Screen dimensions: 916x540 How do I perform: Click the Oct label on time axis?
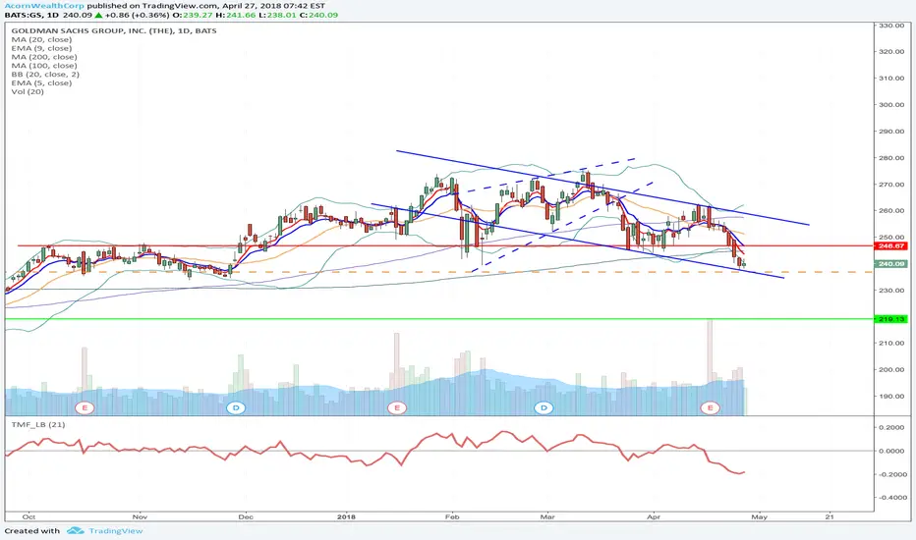pos(29,516)
